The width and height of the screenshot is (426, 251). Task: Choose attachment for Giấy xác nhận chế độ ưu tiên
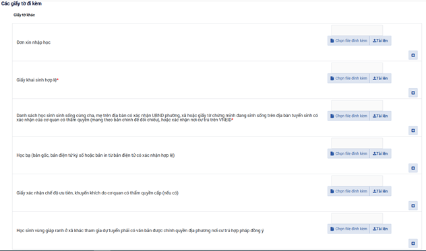[348, 191]
